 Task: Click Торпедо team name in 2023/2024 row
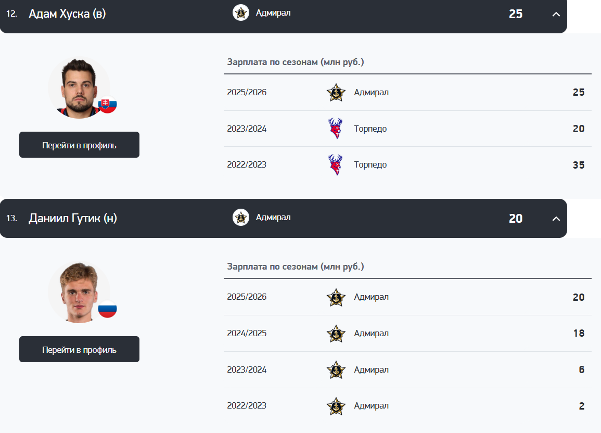coord(370,129)
